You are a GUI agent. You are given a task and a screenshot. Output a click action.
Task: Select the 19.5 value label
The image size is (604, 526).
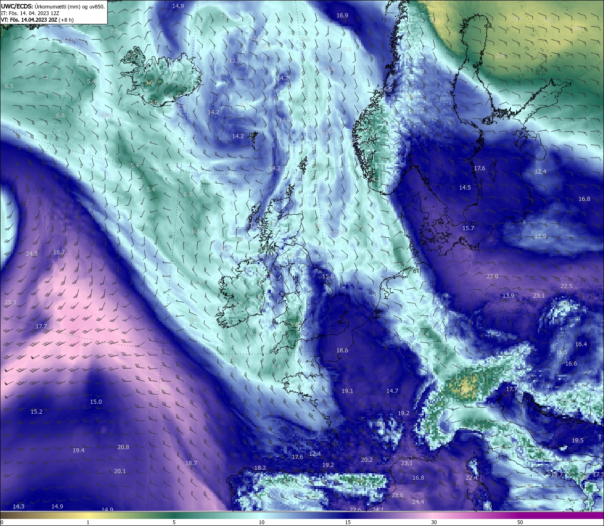click(x=578, y=441)
